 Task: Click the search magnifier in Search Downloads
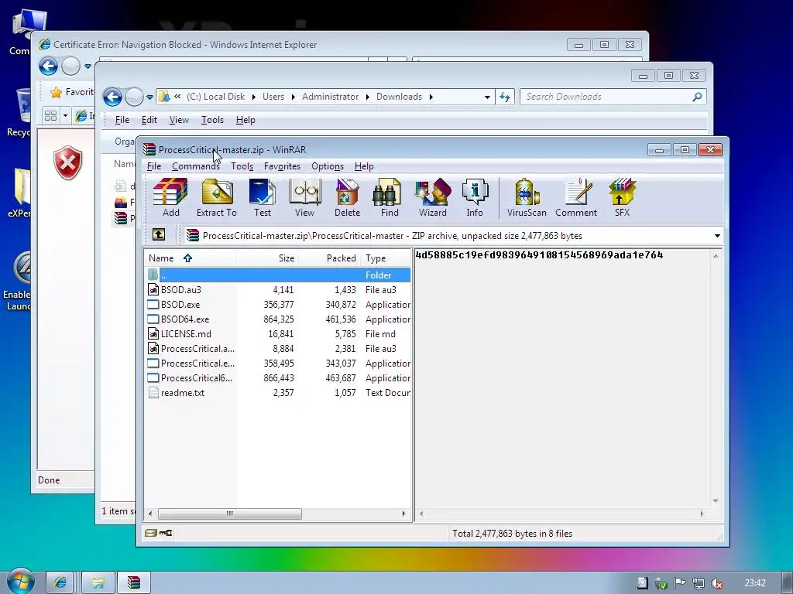point(697,97)
